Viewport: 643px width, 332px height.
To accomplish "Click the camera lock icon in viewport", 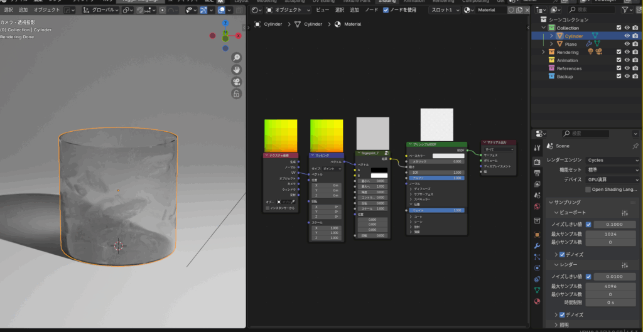I will (237, 94).
